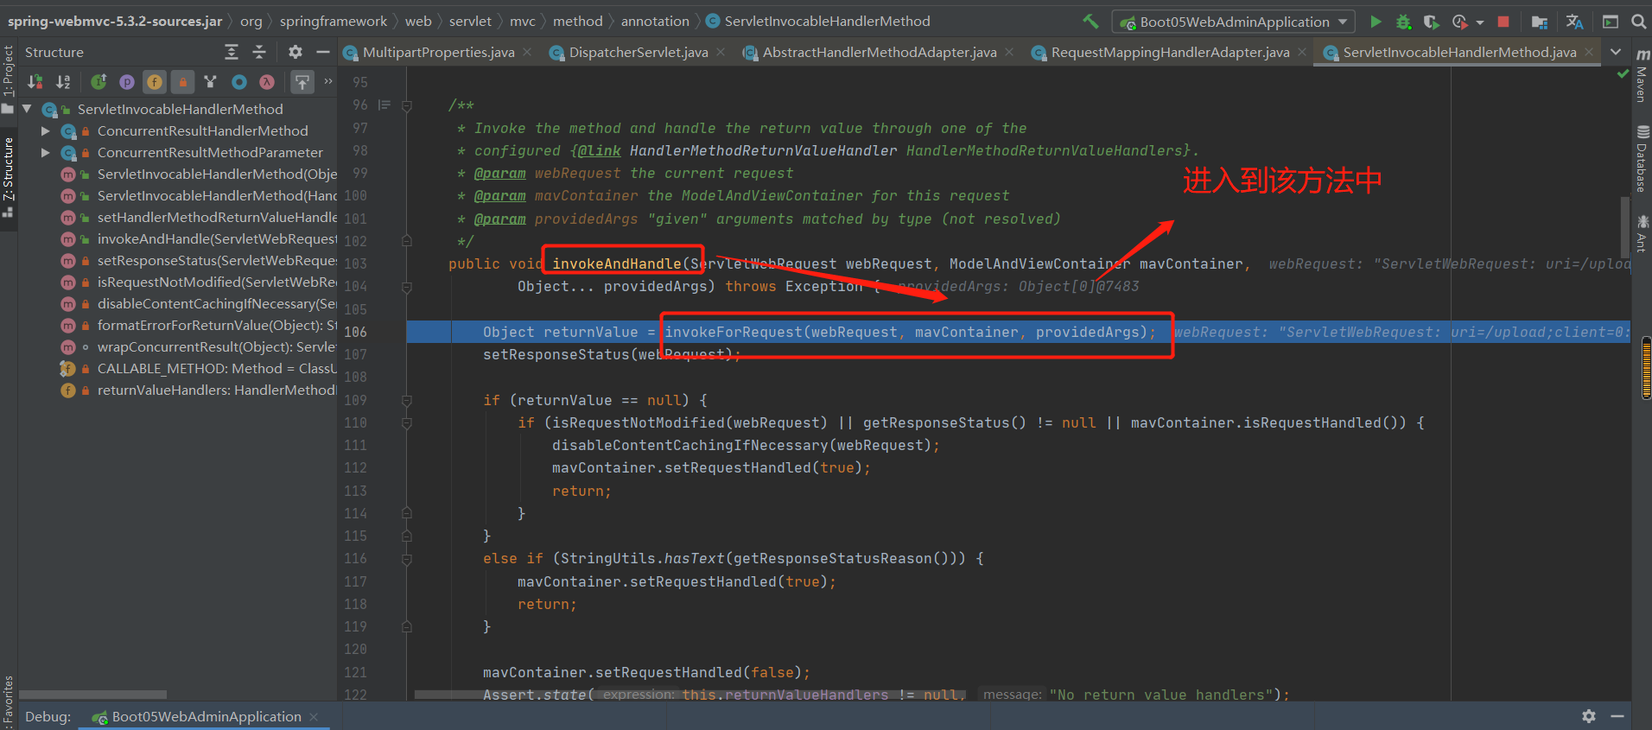Toggle Show Lambdas pink lambda filter
Image resolution: width=1652 pixels, height=730 pixels.
(x=267, y=82)
